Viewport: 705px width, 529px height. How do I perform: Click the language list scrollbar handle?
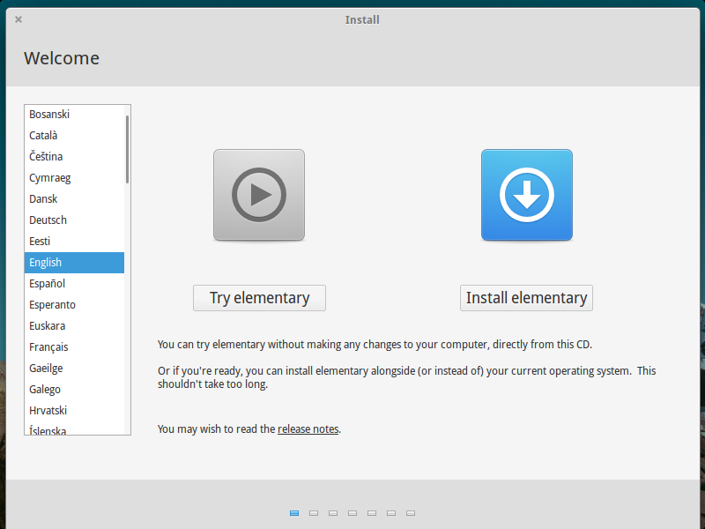point(127,149)
